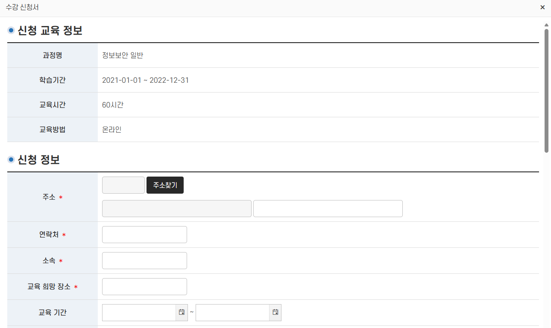Select the gray base address field
The height and width of the screenshot is (328, 551).
click(x=176, y=209)
